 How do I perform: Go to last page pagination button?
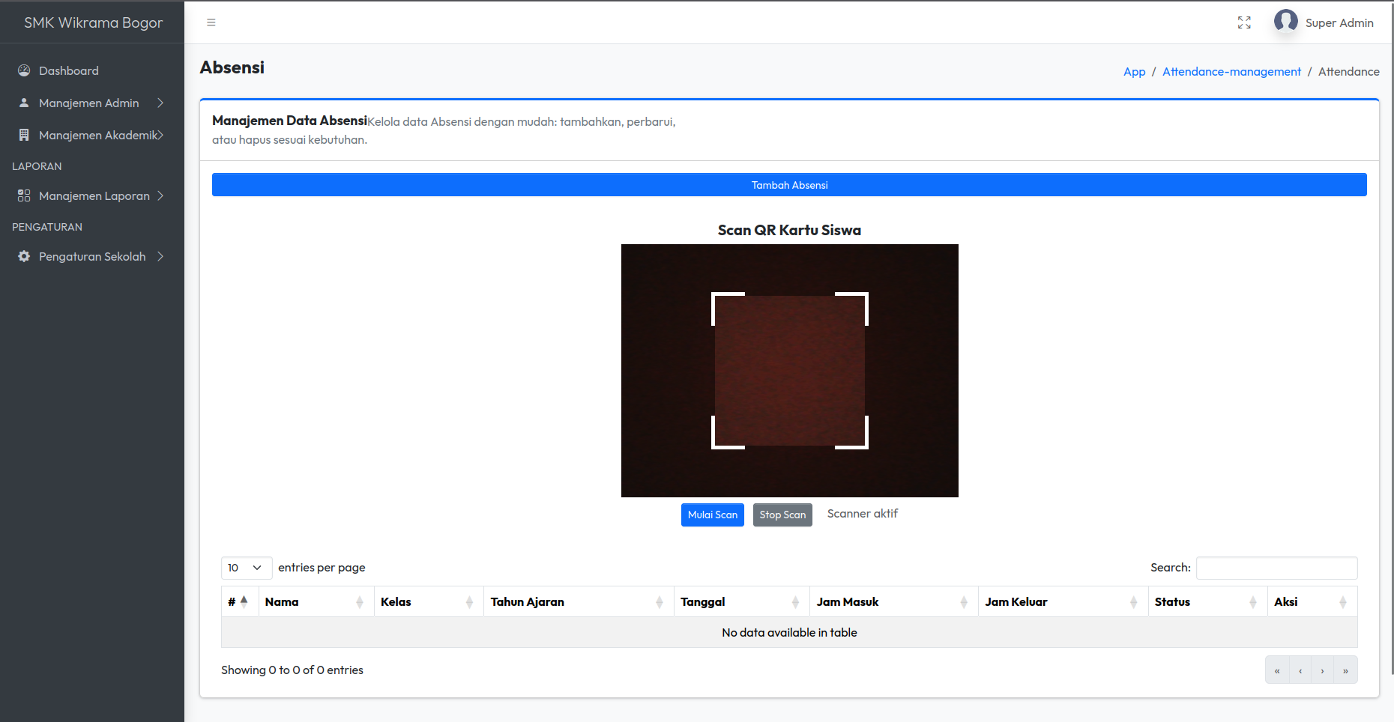pos(1345,670)
